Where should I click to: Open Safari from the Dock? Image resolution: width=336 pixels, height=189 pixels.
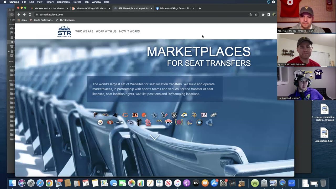pos(40,183)
